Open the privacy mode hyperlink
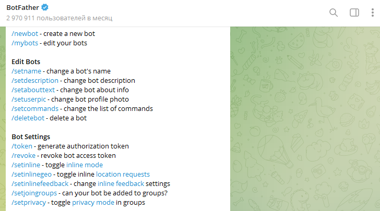Image resolution: width=380 pixels, height=211 pixels. tap(93, 203)
